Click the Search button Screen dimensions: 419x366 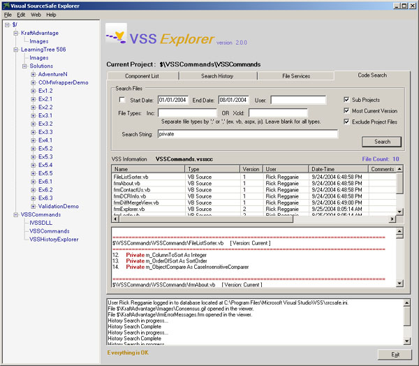381,142
